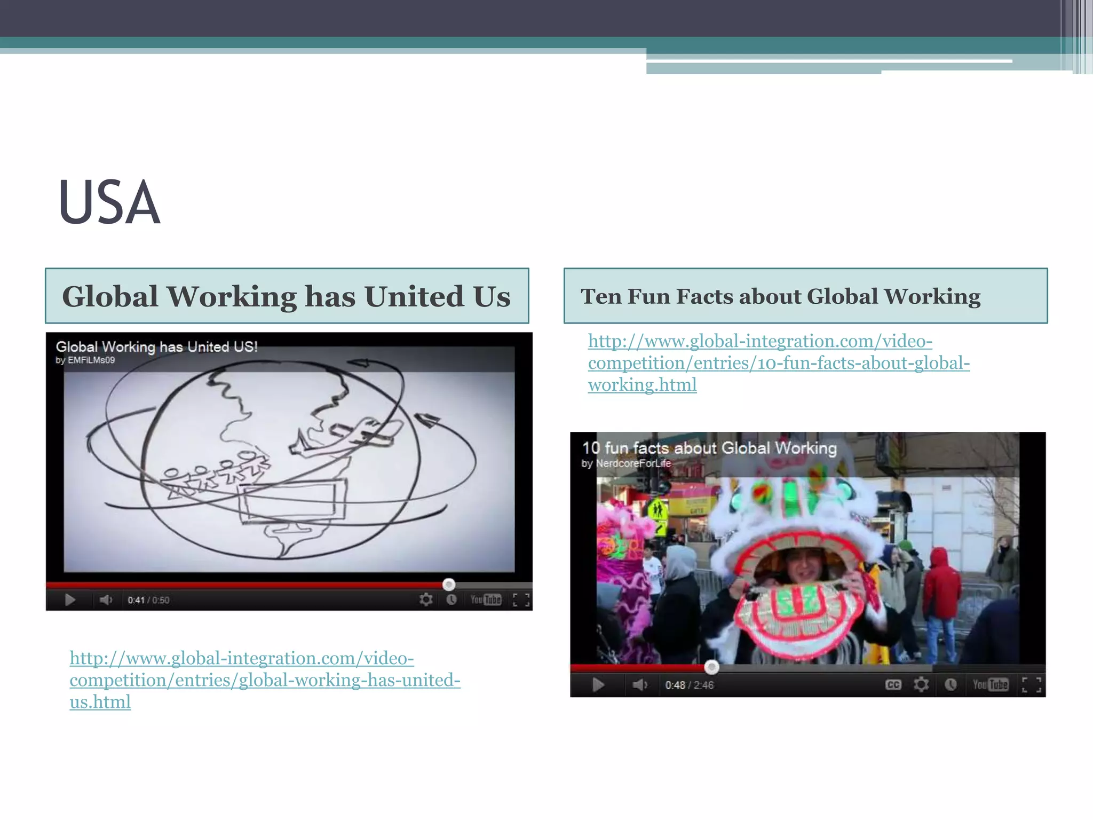
Task: Play the 10 fun facts video
Action: point(598,685)
